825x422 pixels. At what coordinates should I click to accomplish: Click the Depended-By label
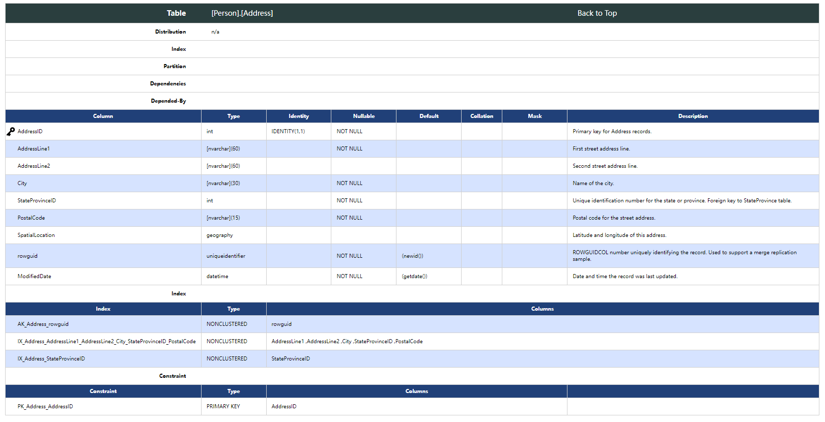pos(168,101)
